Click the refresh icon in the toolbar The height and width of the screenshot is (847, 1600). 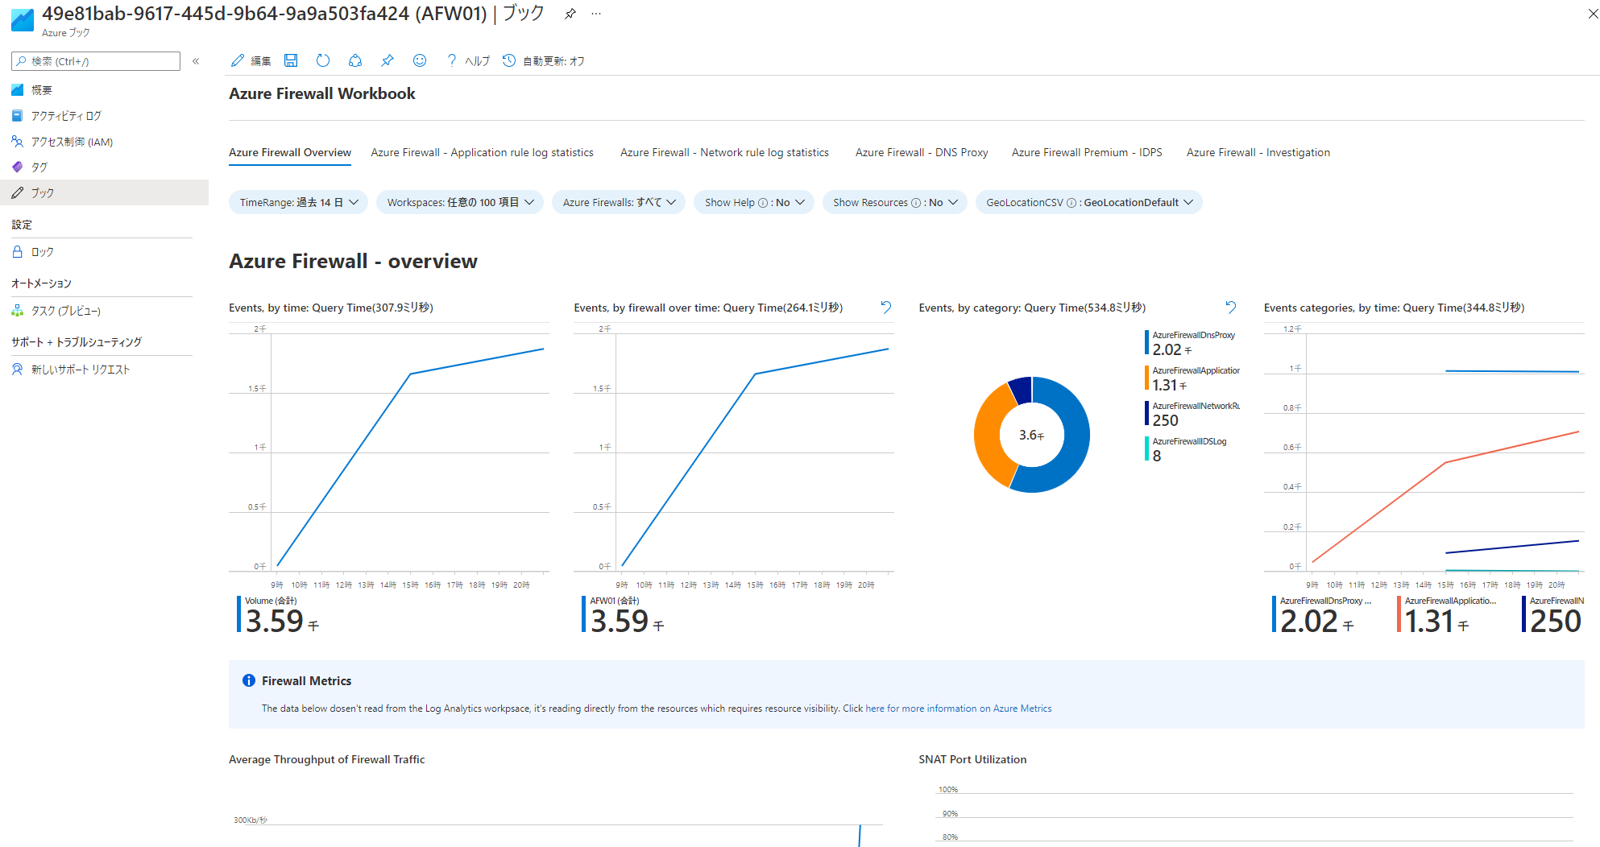click(x=323, y=60)
